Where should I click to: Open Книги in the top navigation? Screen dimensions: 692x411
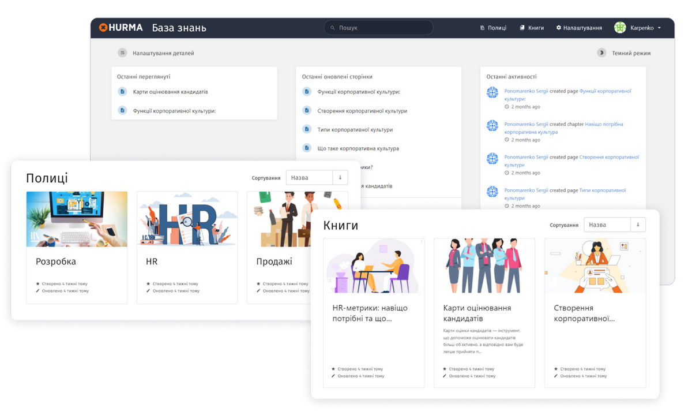[x=532, y=28]
